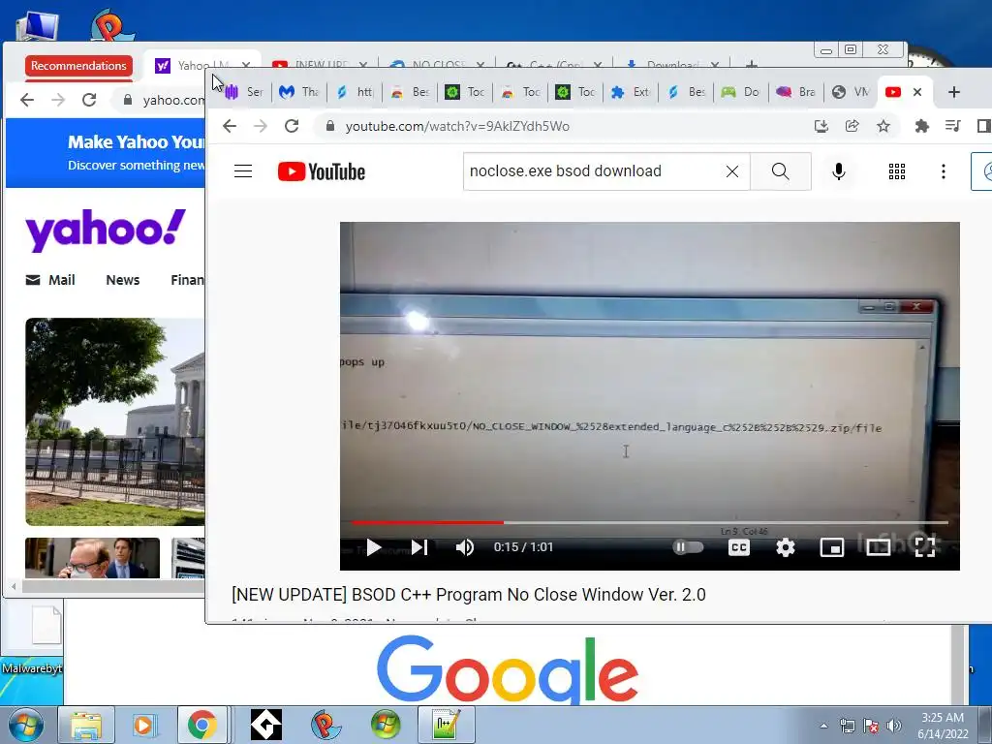Open Yahoo News link

[x=123, y=280]
